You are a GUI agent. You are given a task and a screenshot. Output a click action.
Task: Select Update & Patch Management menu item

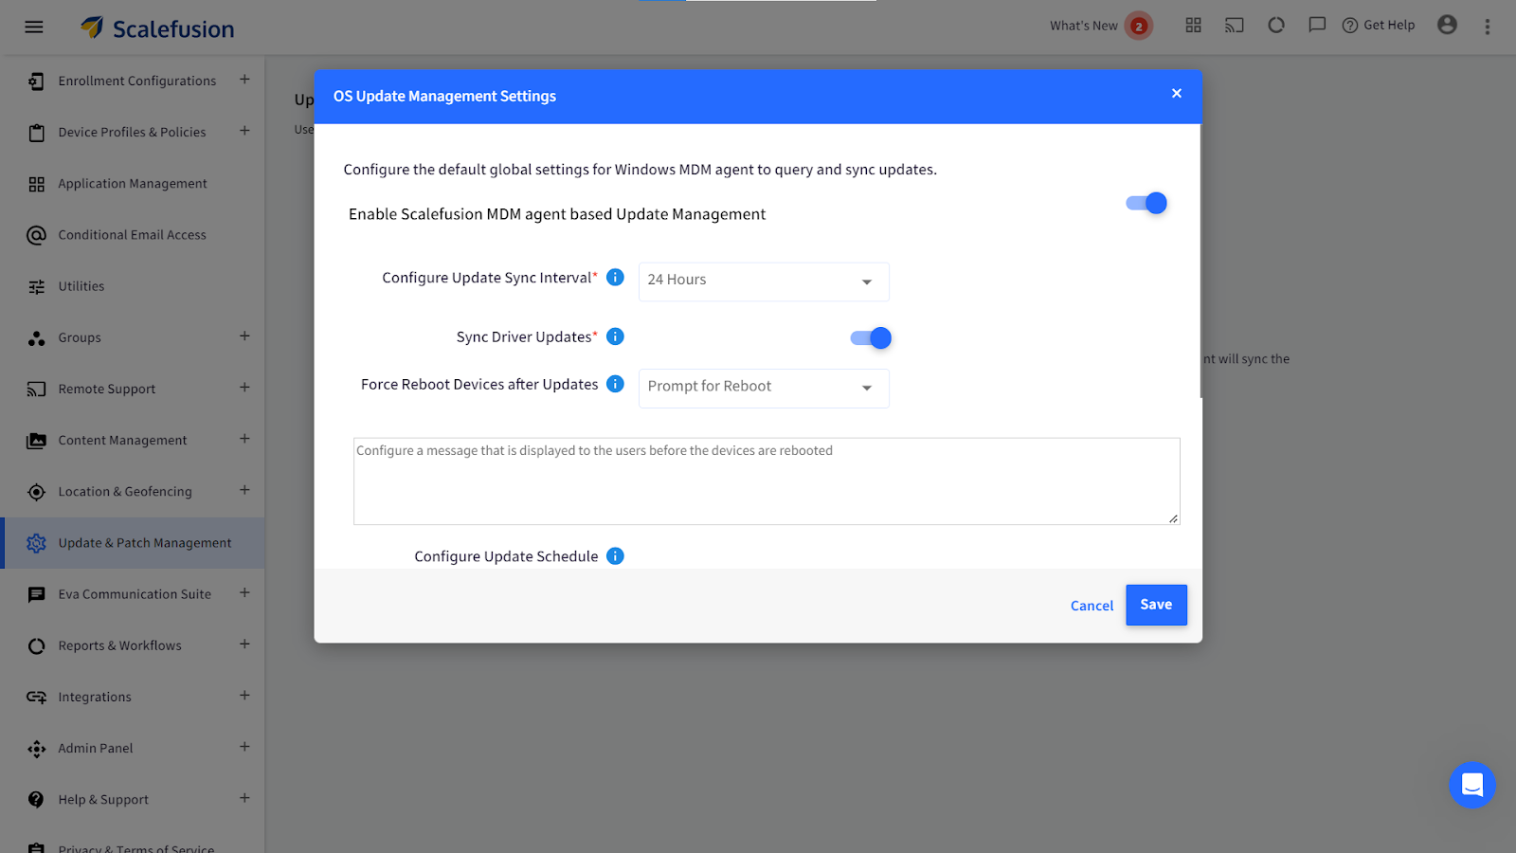(x=133, y=543)
